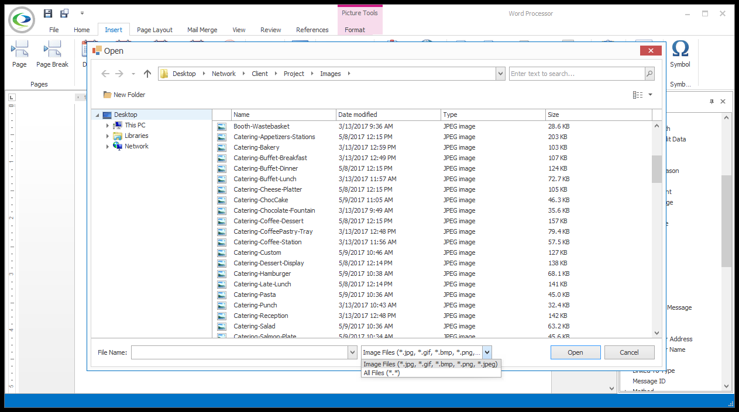Collapse the Desktop tree node
This screenshot has width=739, height=412.
pos(97,115)
